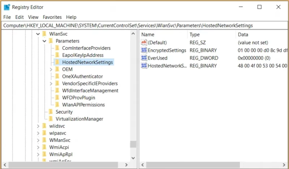Viewport: 289px width, 169px height.
Task: Click the Parameters folder icon
Action: (x=51, y=41)
